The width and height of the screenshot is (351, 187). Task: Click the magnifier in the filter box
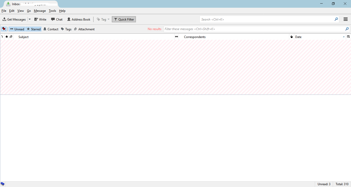pyautogui.click(x=347, y=29)
